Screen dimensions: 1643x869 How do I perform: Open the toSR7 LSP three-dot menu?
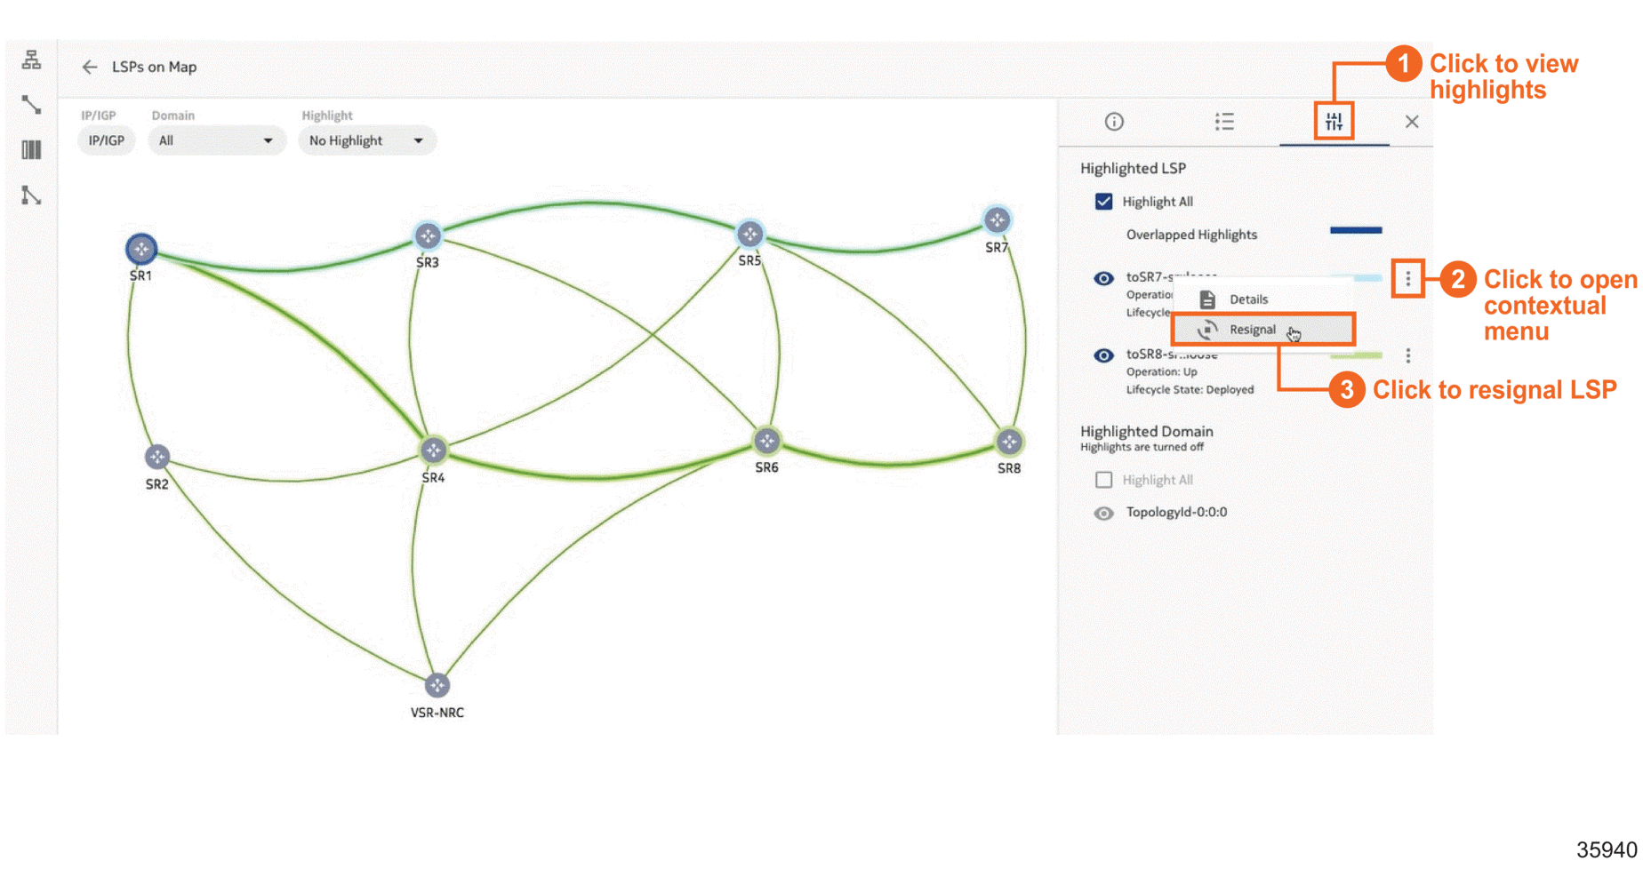pyautogui.click(x=1407, y=279)
